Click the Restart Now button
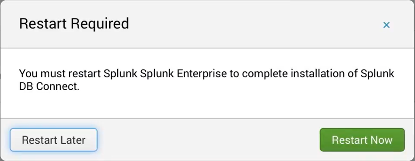 (362, 140)
